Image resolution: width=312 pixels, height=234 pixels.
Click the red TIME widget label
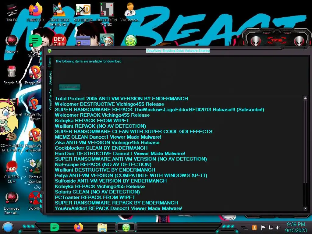click(x=277, y=41)
